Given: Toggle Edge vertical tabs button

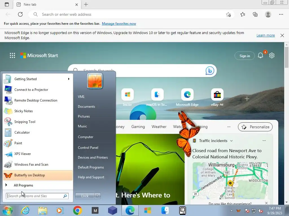Looking at the screenshot, I should tap(7, 4).
